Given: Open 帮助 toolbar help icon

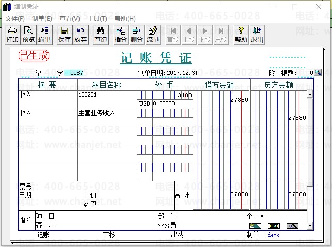Looking at the screenshot, I should 241,35.
